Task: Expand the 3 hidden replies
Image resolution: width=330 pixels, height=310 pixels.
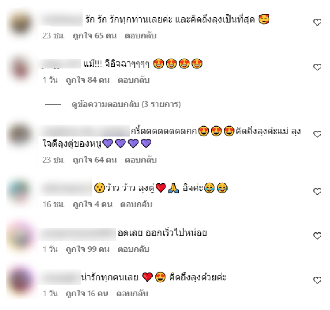Action: (x=126, y=104)
